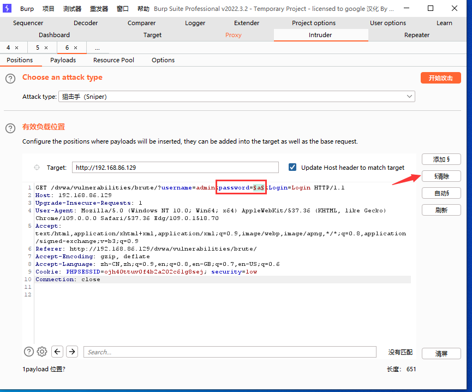Open the Burp menu
The height and width of the screenshot is (392, 472).
click(27, 9)
